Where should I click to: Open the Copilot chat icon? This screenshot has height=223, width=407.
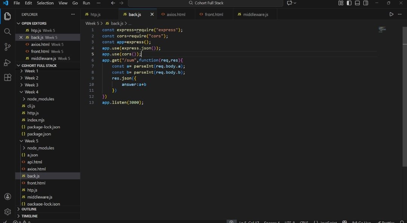(x=289, y=3)
